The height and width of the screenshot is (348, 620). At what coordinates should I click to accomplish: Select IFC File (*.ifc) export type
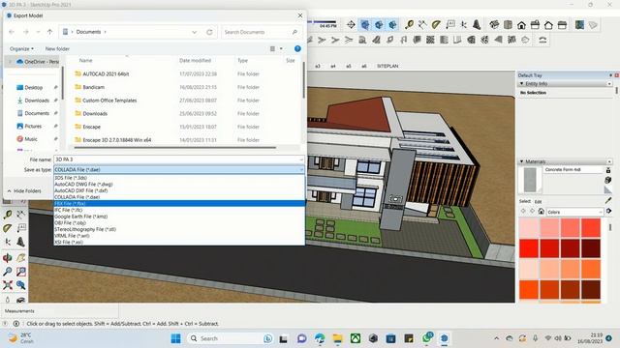(x=179, y=210)
